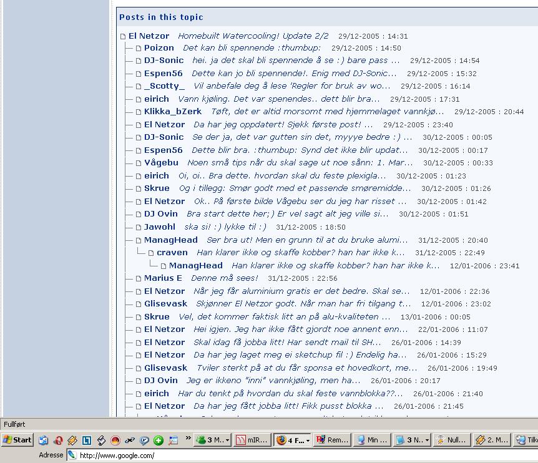Click the post icon beside Klikka_bZerk
538x463 pixels.
(139, 112)
